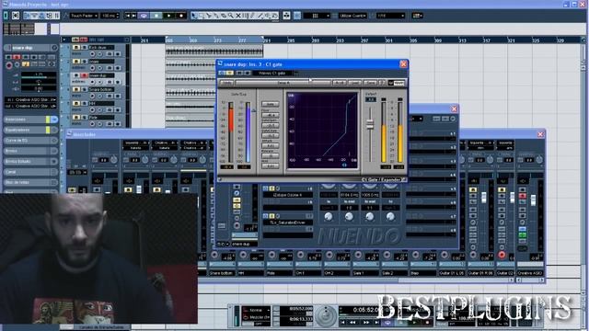Open the 1/16 quantize value dropdown

[390, 16]
